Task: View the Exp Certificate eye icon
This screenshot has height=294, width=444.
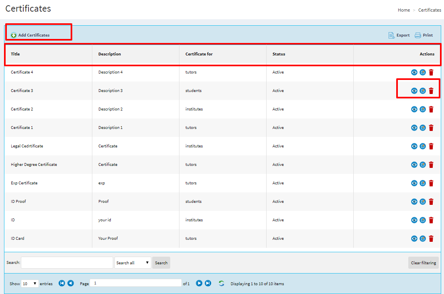Action: 414,183
